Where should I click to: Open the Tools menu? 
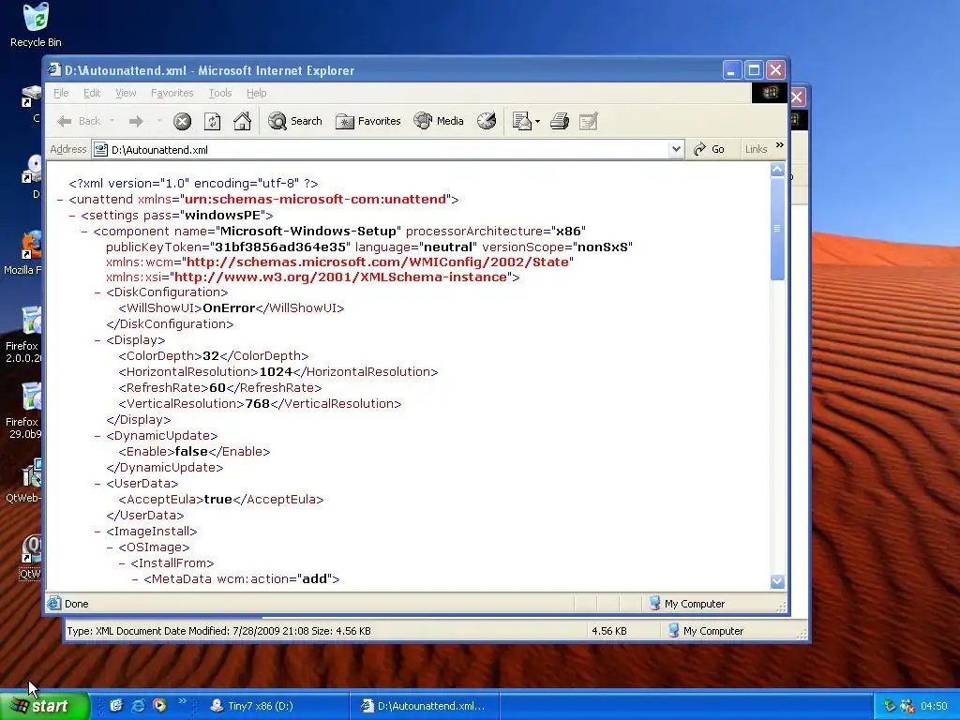[x=219, y=93]
